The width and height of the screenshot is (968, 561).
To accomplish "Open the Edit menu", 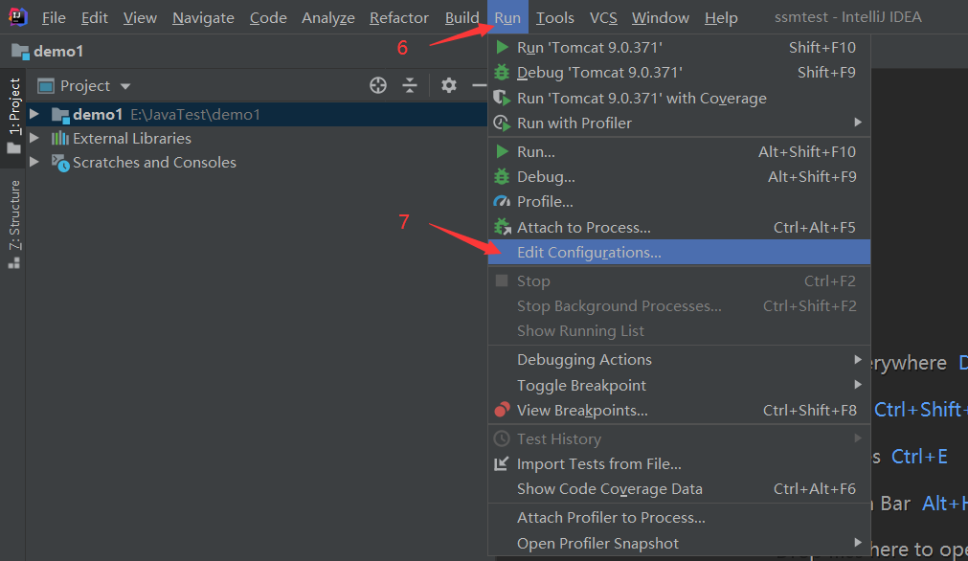I will (95, 18).
